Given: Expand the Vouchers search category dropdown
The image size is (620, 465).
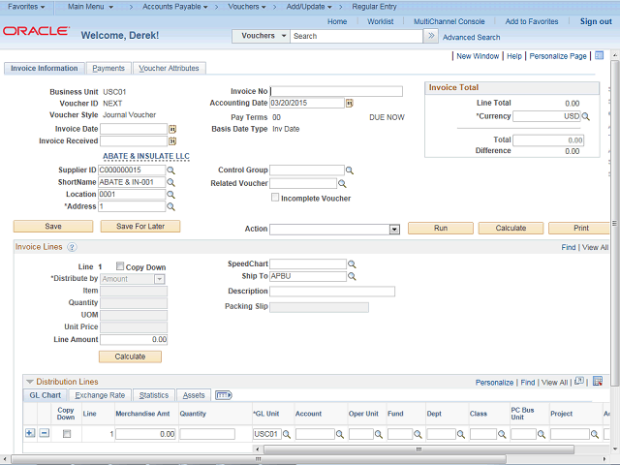Looking at the screenshot, I should click(283, 36).
